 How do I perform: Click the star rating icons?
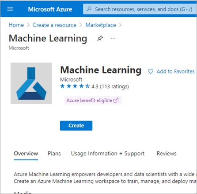click(75, 86)
